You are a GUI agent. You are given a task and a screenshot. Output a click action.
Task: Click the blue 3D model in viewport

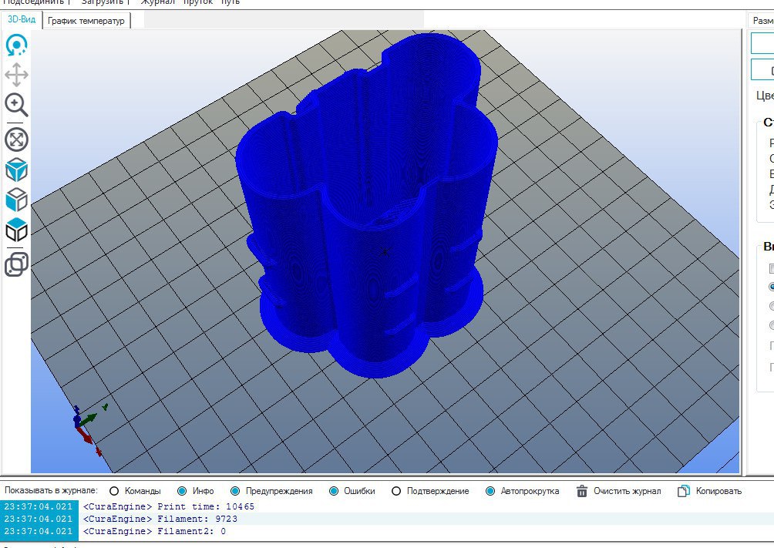365,205
